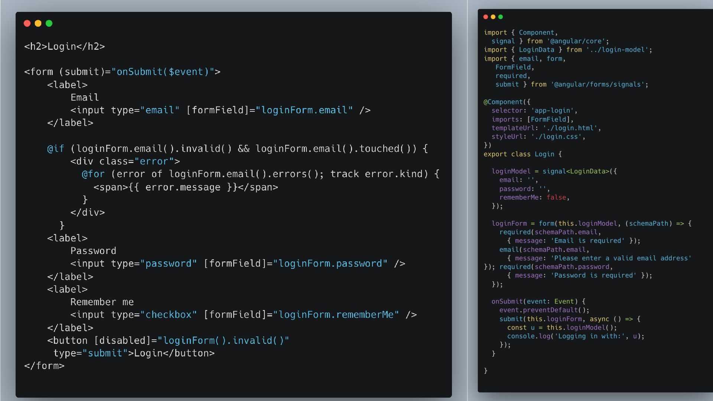Screen dimensions: 713x401
Task: Click the "loginForm.rememberMe" attribute value
Action: tap(336, 315)
